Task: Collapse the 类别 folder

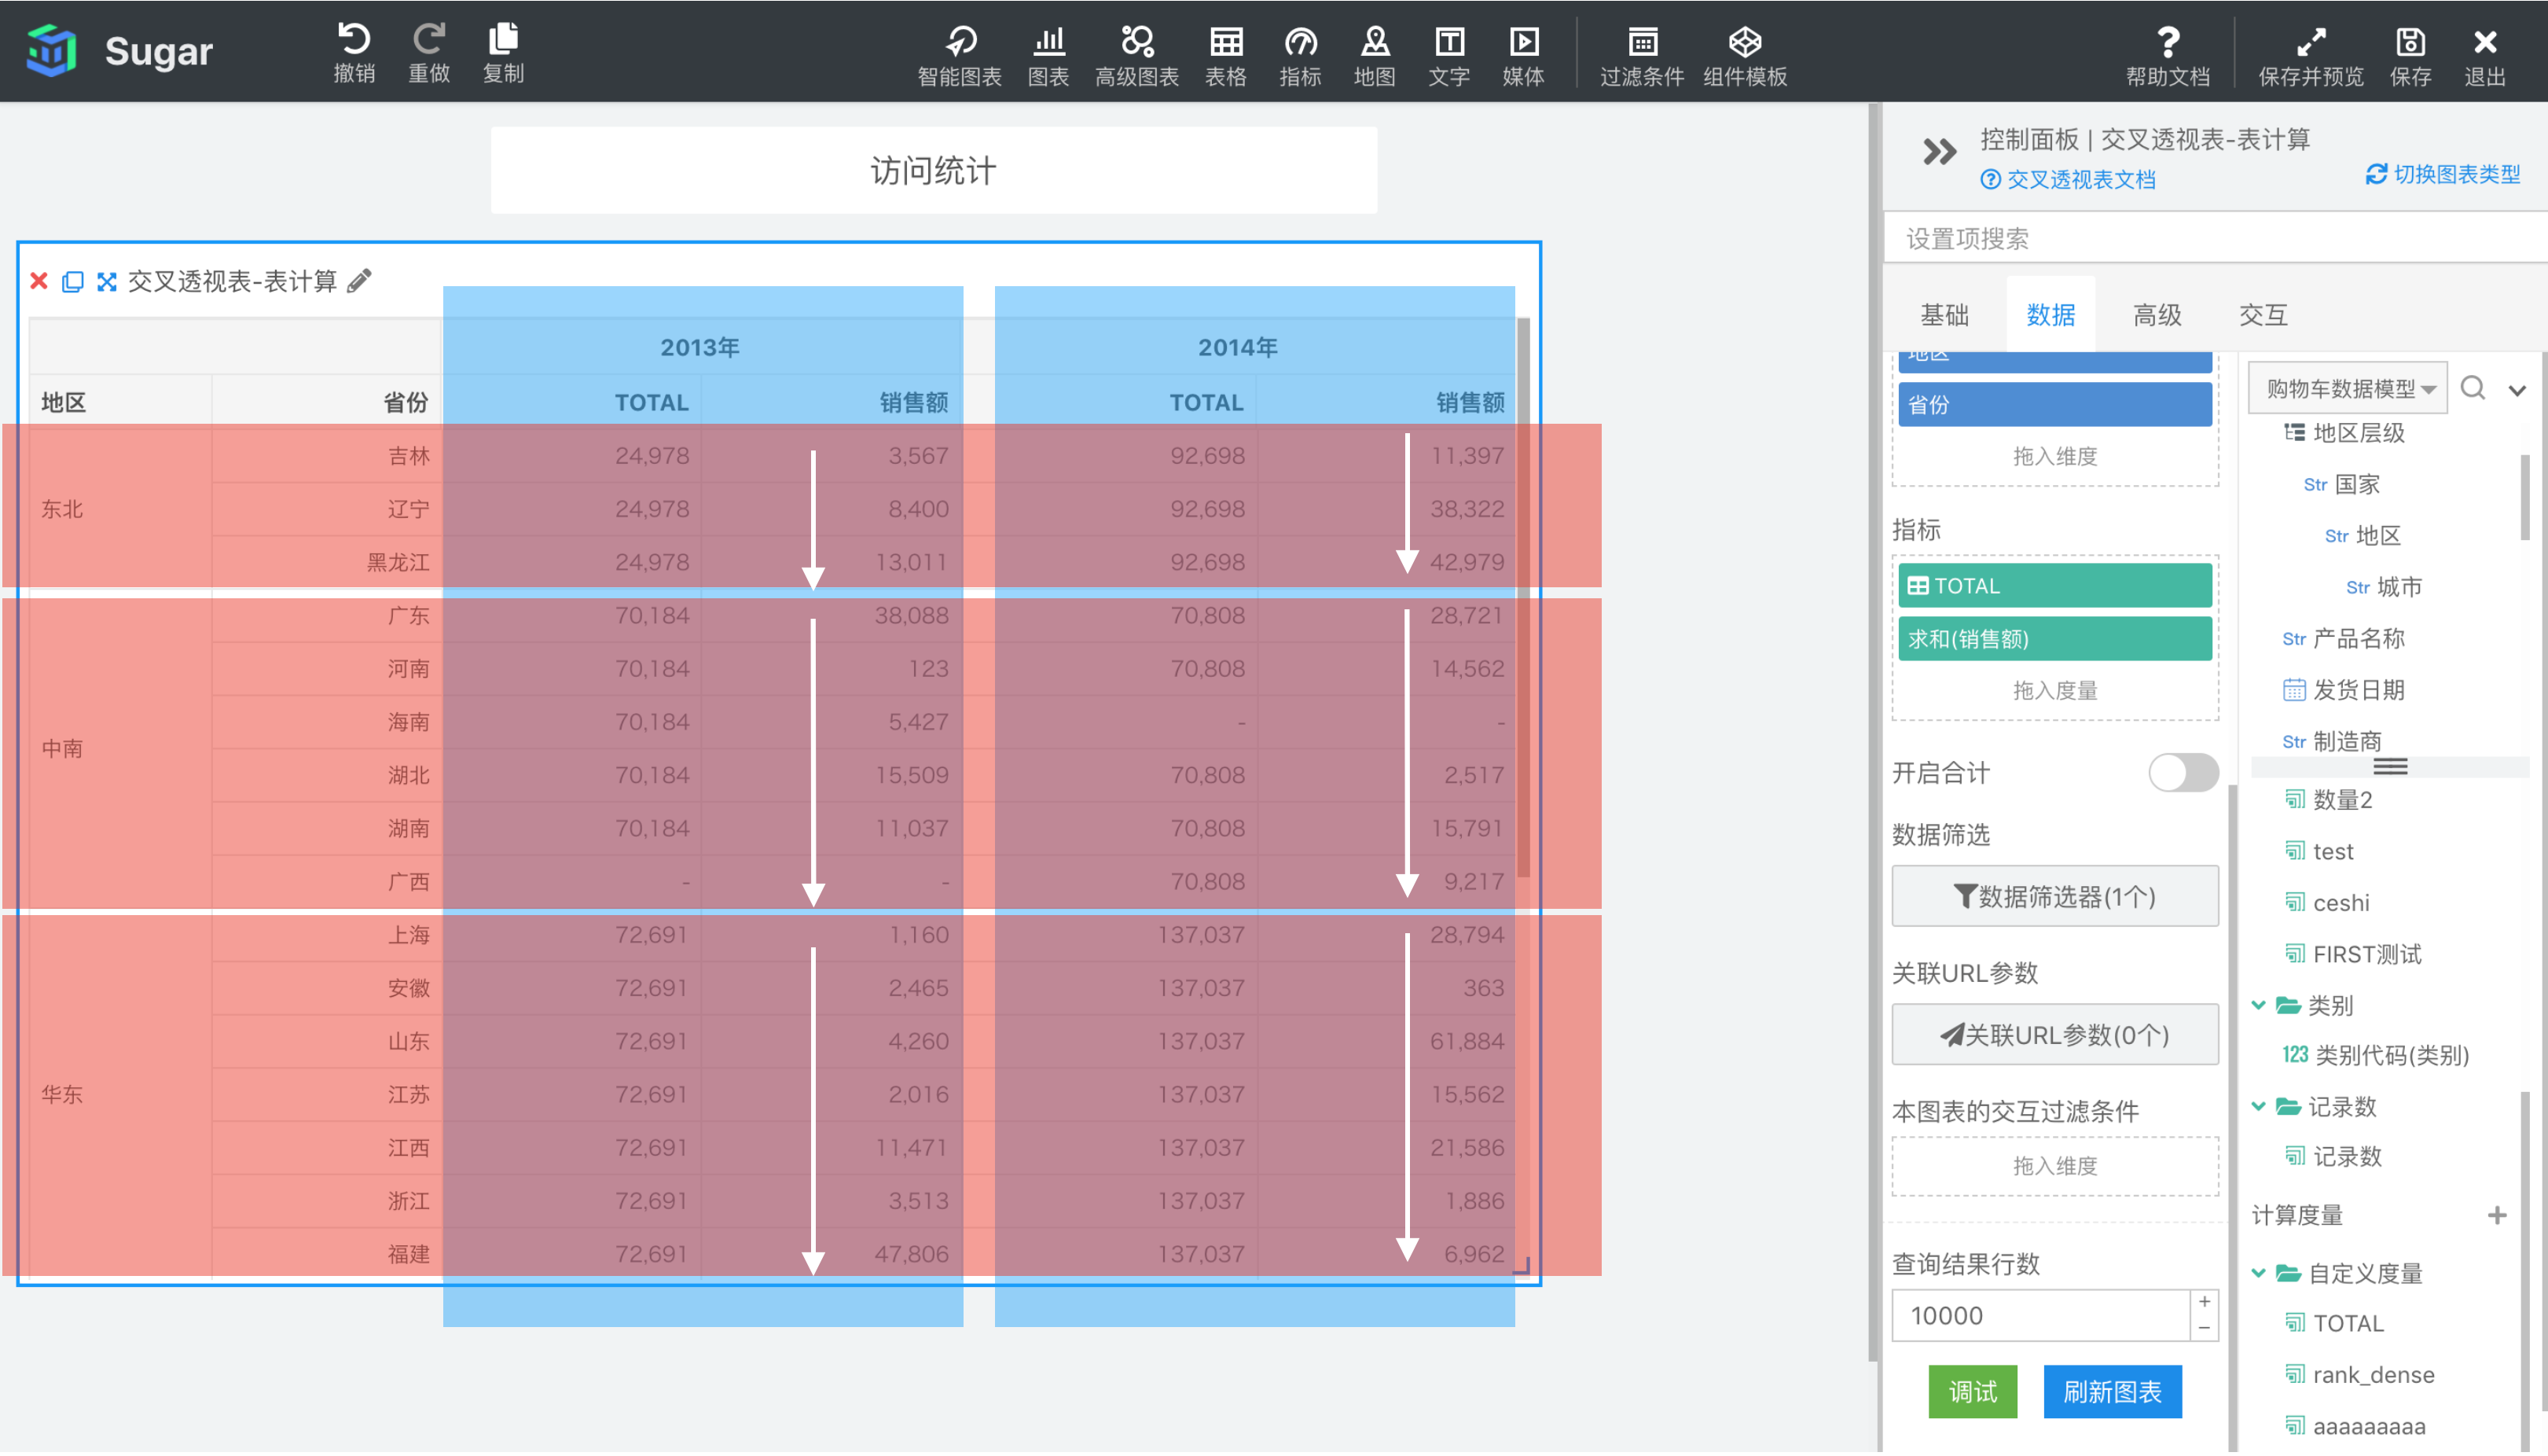Action: 2258,1005
